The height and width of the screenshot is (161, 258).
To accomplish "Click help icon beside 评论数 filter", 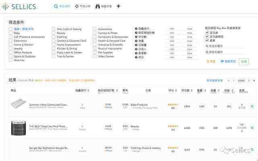I will (136, 37).
